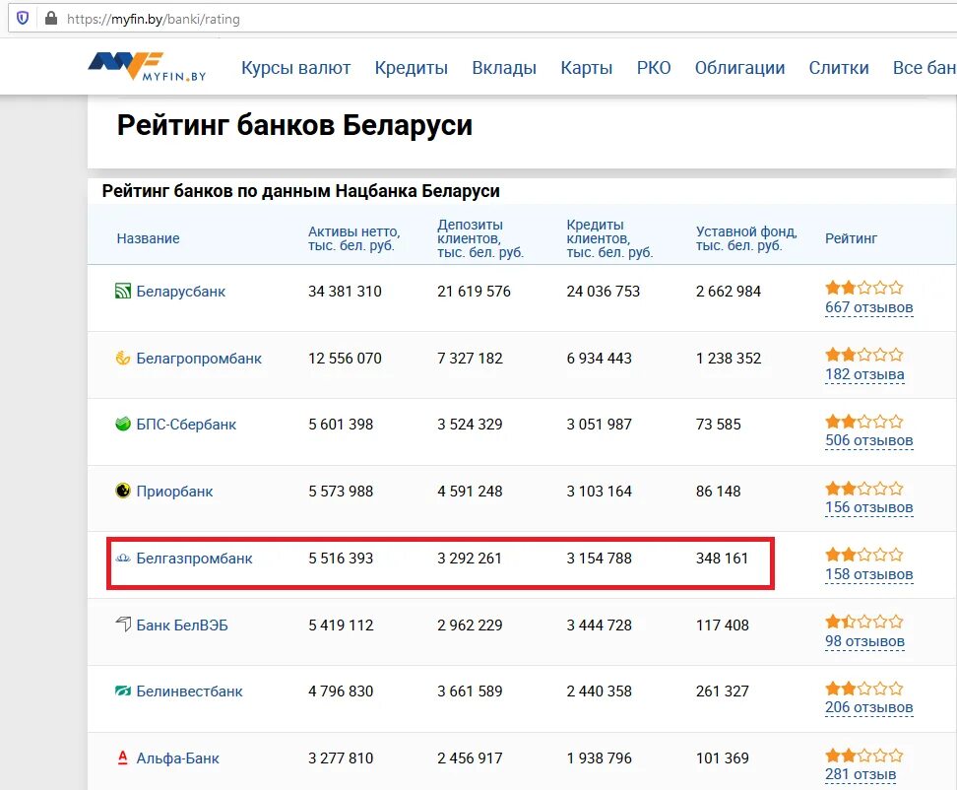Click the browser address bar URL
This screenshot has height=790, width=957.
click(154, 19)
